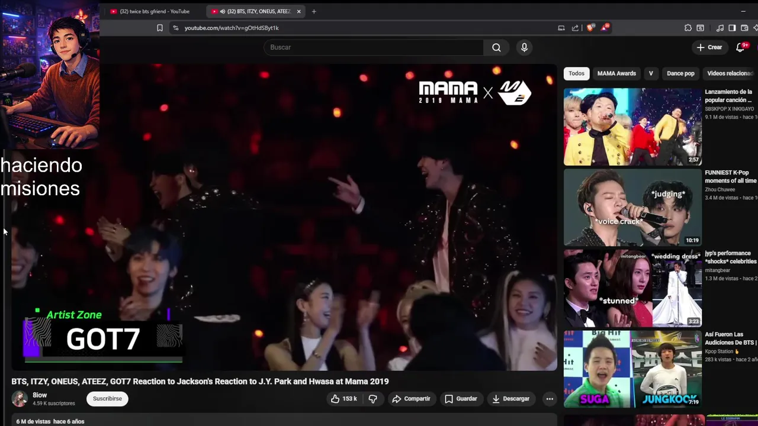
Task: Toggle the browser sidebar panel icon
Action: click(x=732, y=28)
